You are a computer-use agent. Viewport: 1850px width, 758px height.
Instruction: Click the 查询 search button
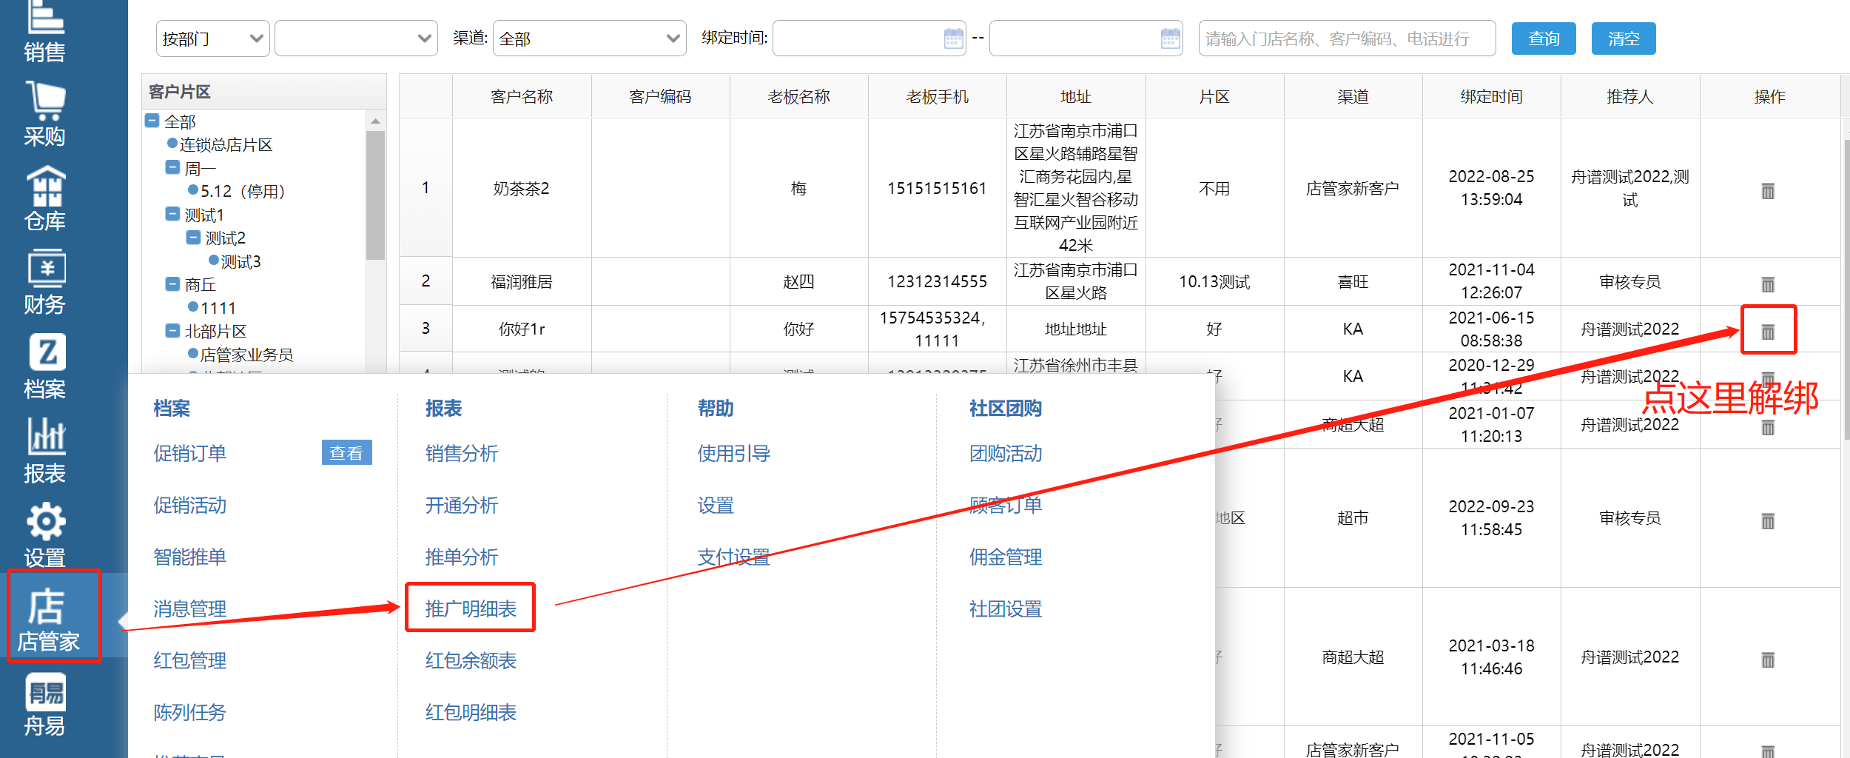(1544, 38)
